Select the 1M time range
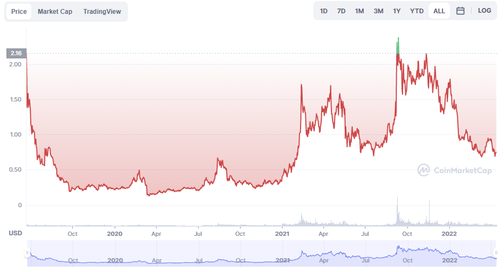The height and width of the screenshot is (272, 504). pyautogui.click(x=360, y=11)
